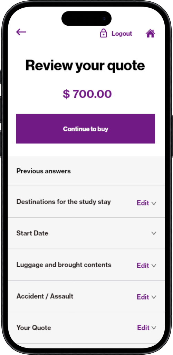Edit the Your Quote section
This screenshot has height=355, width=173.
click(143, 328)
